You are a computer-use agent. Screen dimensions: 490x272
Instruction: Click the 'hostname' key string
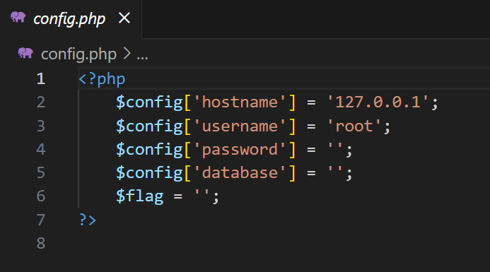(x=240, y=102)
